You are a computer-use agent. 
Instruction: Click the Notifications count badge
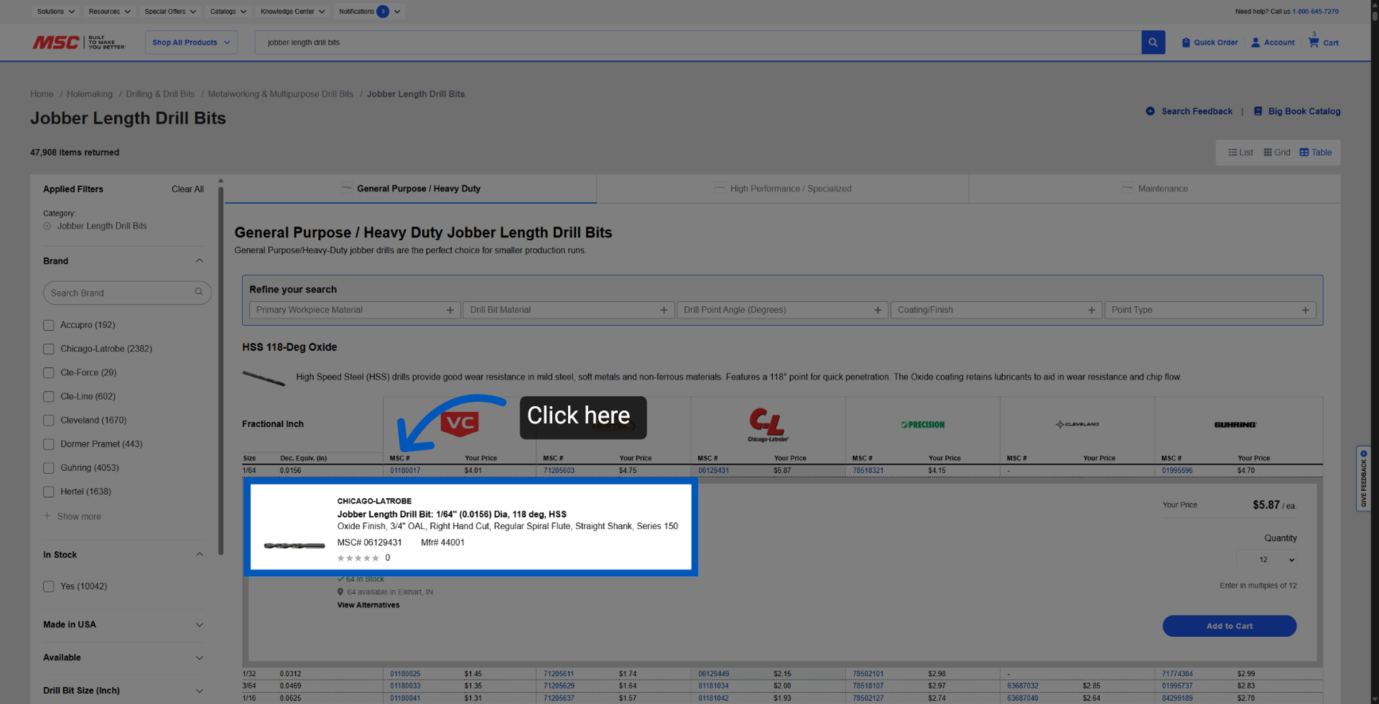[x=383, y=11]
